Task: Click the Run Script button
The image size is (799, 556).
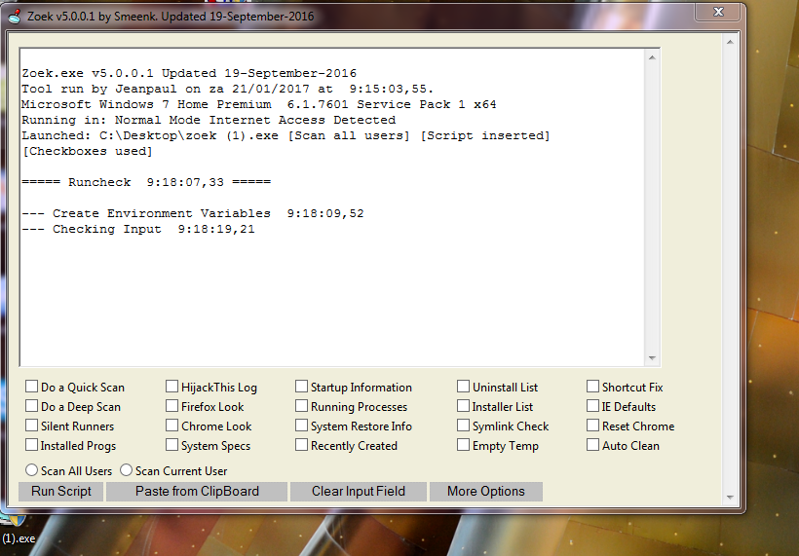Action: click(x=61, y=492)
